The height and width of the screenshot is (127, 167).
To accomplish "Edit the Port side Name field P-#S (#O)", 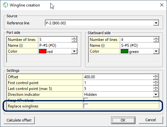I will pyautogui.click(x=58, y=45).
